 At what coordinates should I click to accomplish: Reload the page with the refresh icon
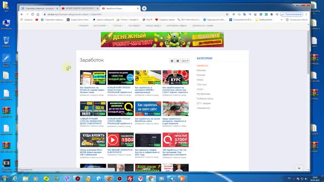32,14
